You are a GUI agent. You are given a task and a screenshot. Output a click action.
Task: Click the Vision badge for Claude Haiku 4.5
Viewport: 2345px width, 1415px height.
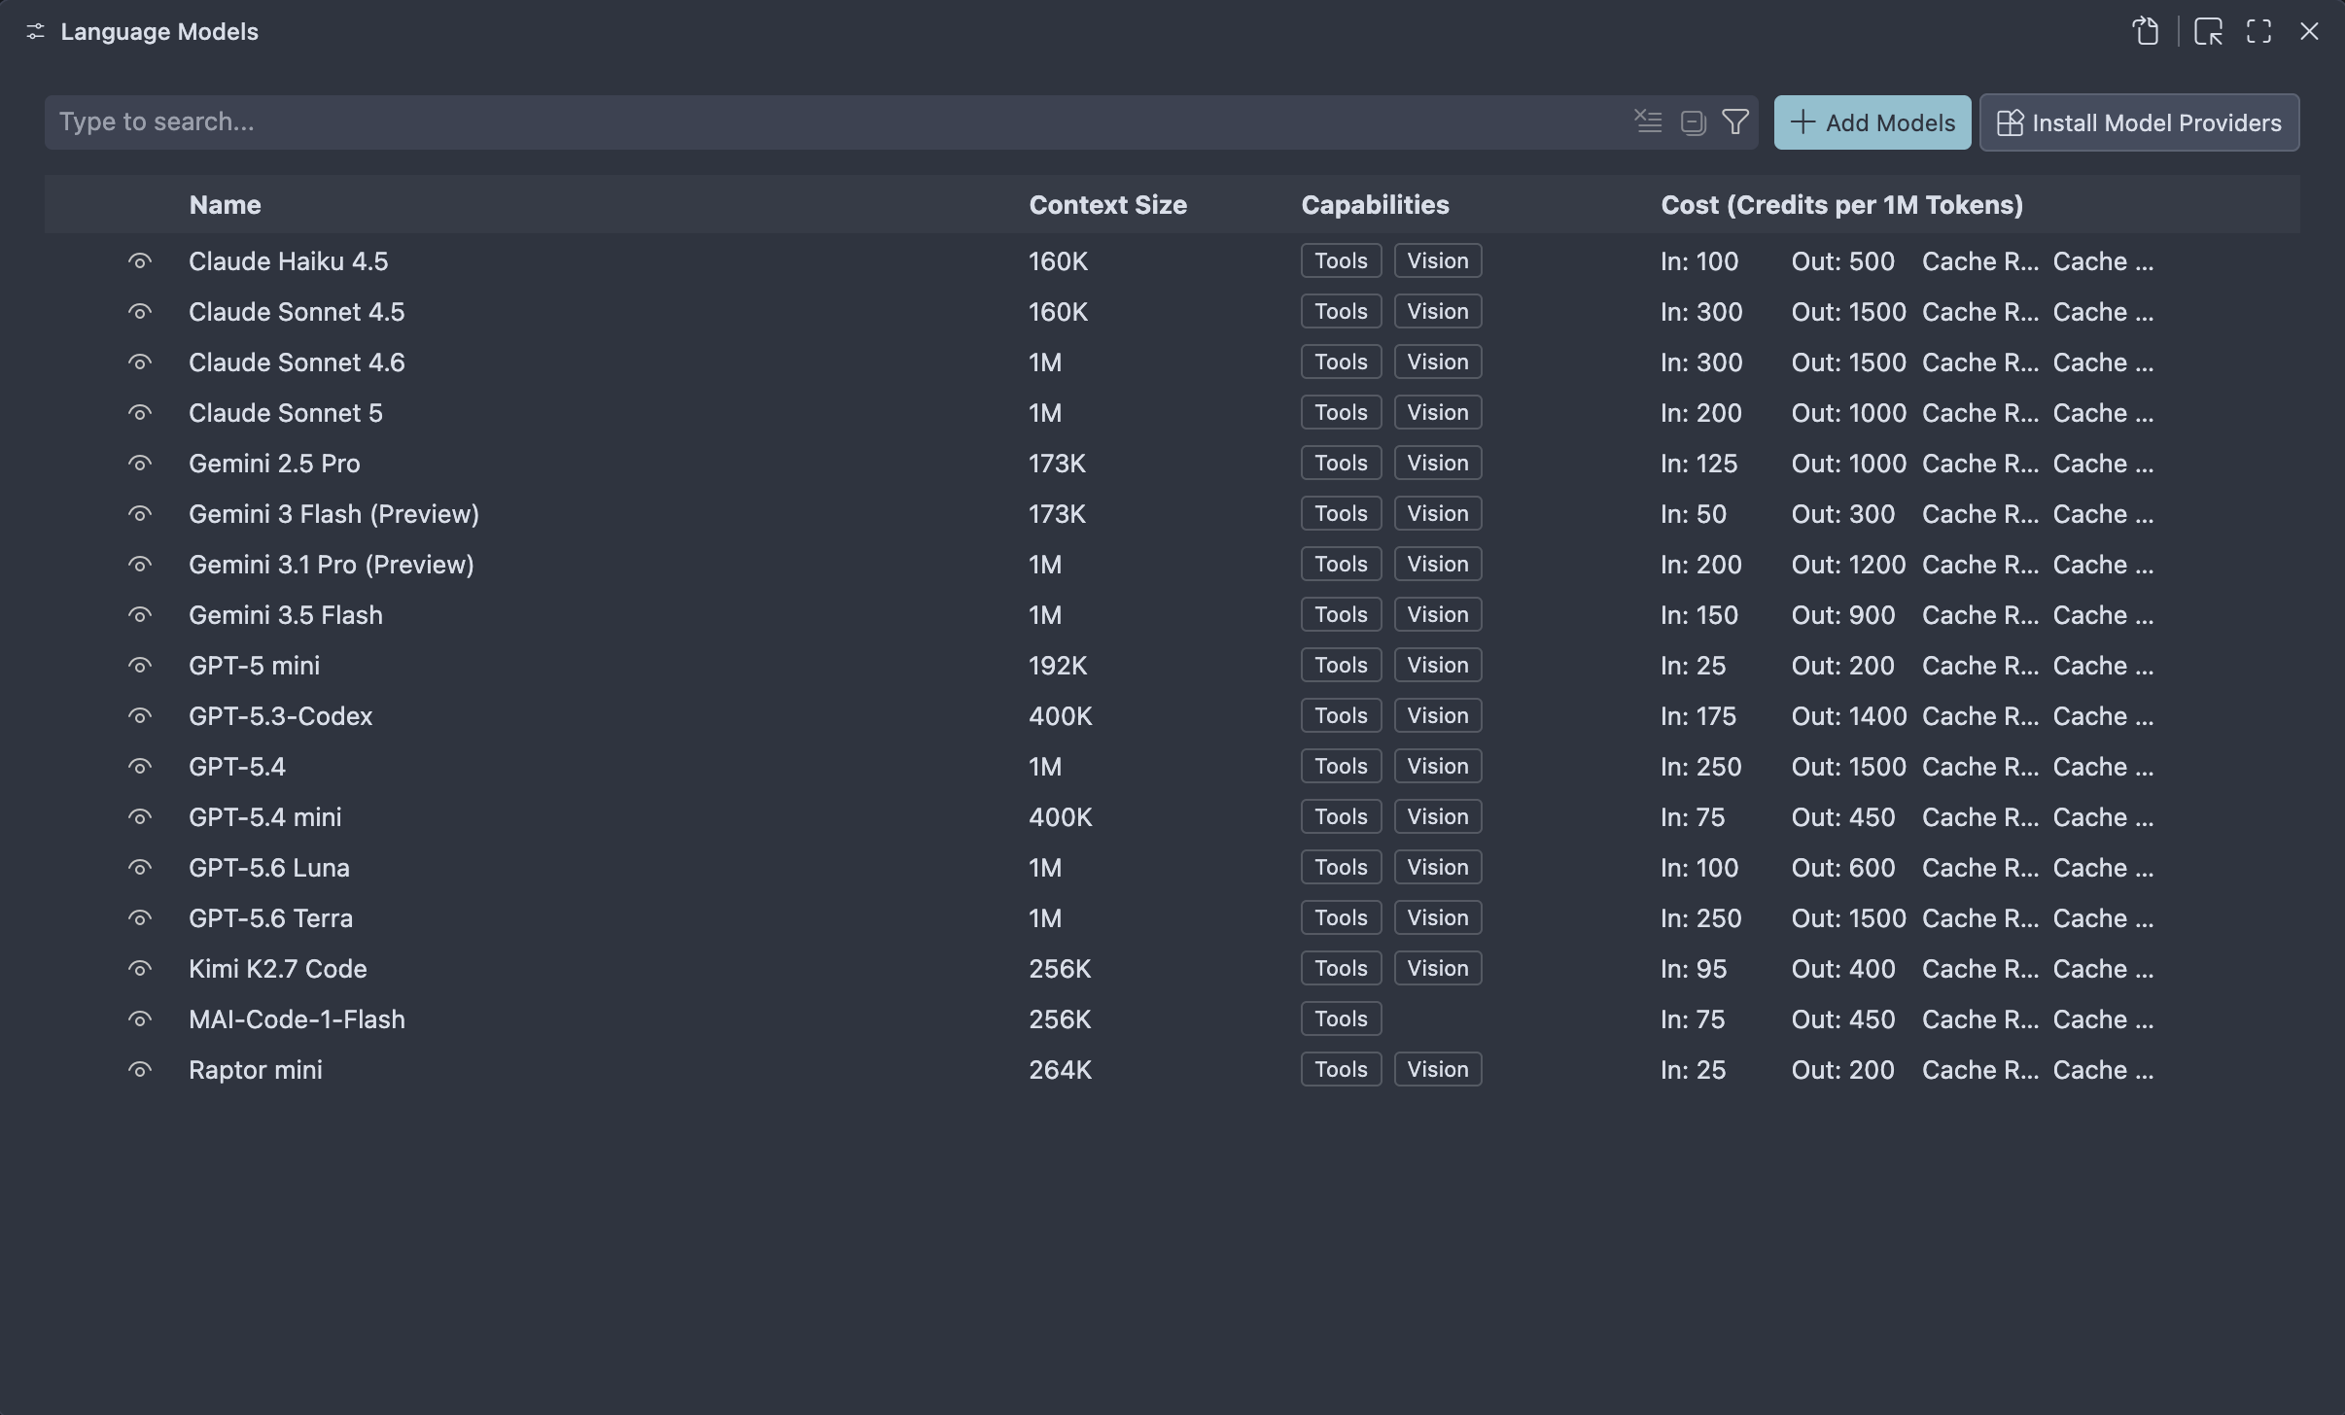coord(1438,260)
